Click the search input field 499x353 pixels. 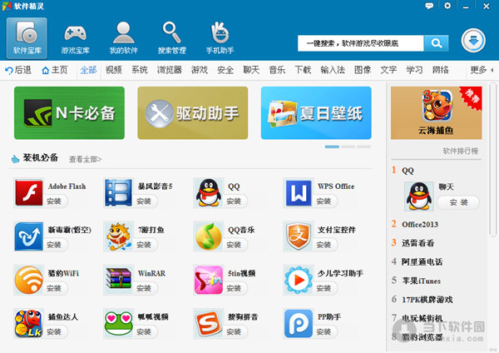[x=361, y=43]
